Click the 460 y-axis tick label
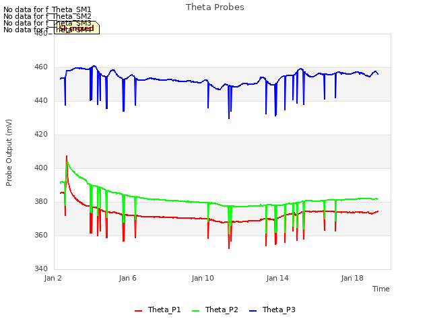The image size is (431, 323). click(41, 67)
